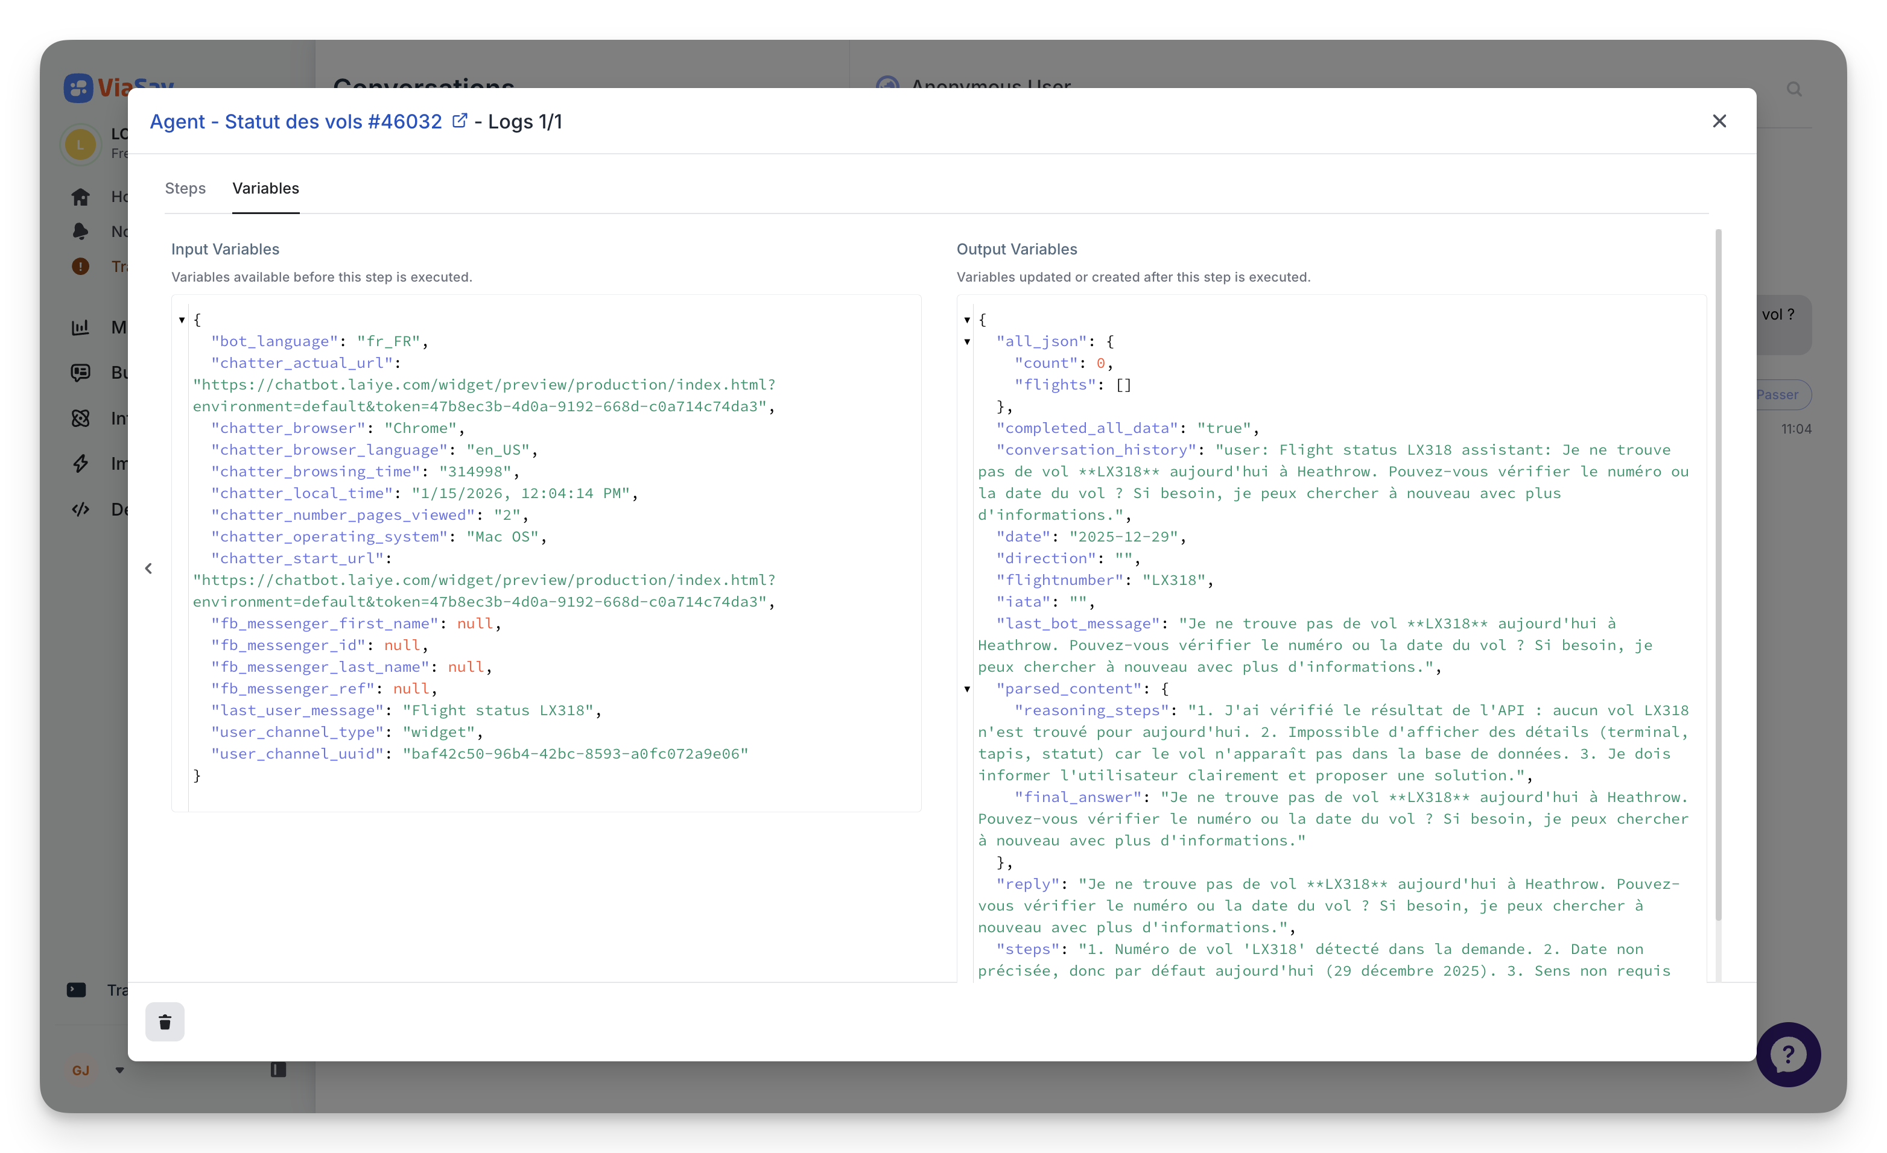This screenshot has height=1153, width=1887.
Task: Click the code brackets sidebar icon
Action: (80, 509)
